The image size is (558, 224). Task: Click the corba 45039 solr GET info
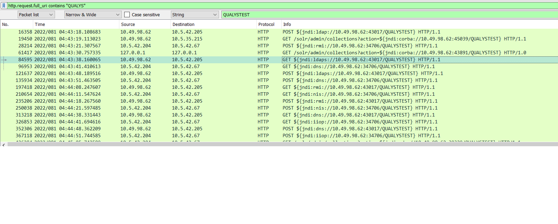tap(404, 39)
